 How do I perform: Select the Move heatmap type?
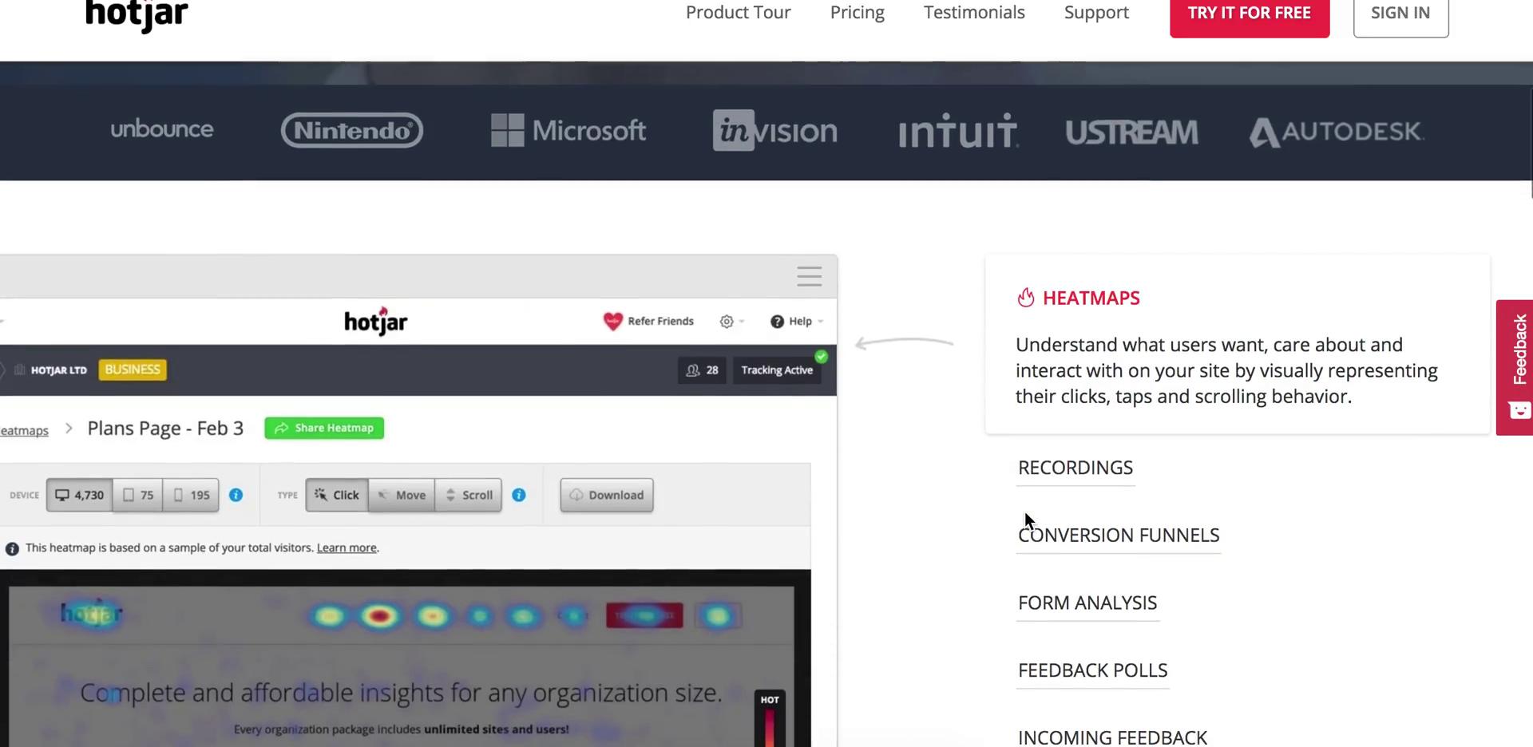point(402,496)
